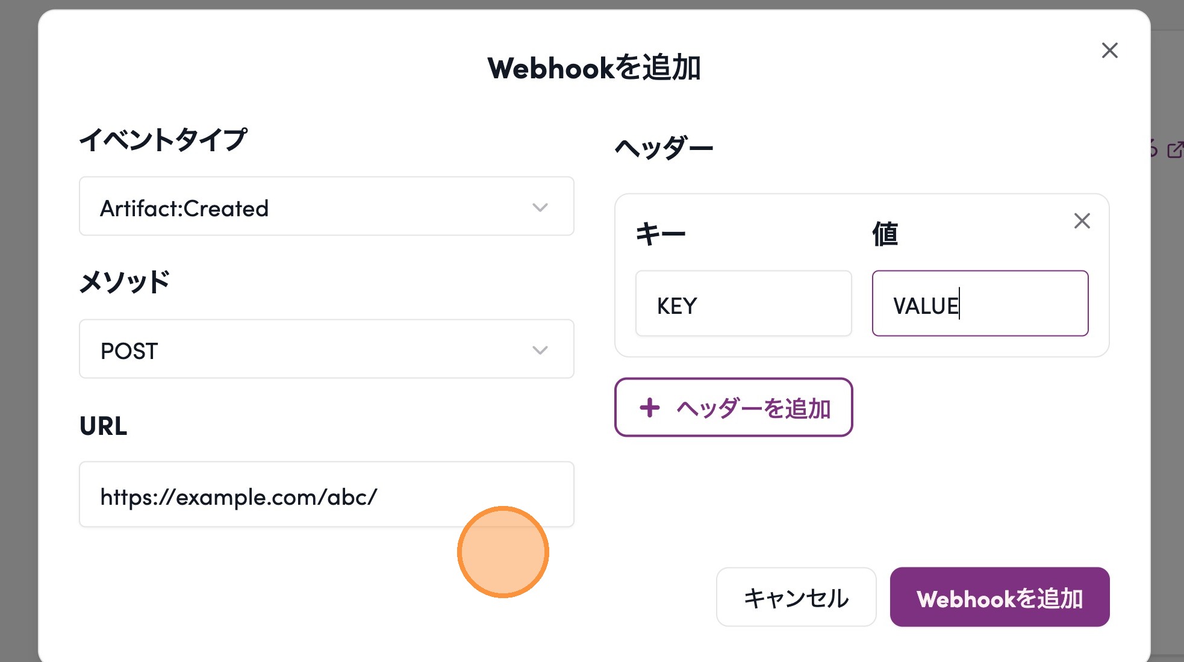Click the ヘッダーを追加 button label
This screenshot has width=1184, height=662.
(753, 408)
